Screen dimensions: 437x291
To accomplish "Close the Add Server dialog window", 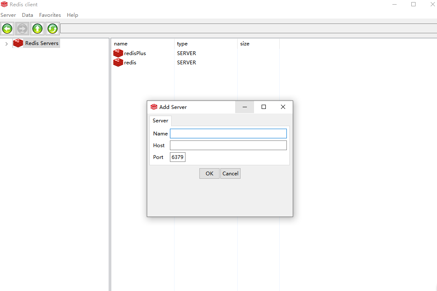I will (x=283, y=107).
